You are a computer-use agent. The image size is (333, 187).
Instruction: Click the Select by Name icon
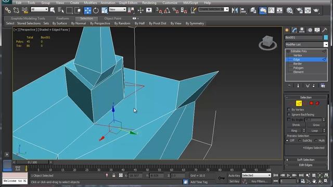tap(53, 10)
